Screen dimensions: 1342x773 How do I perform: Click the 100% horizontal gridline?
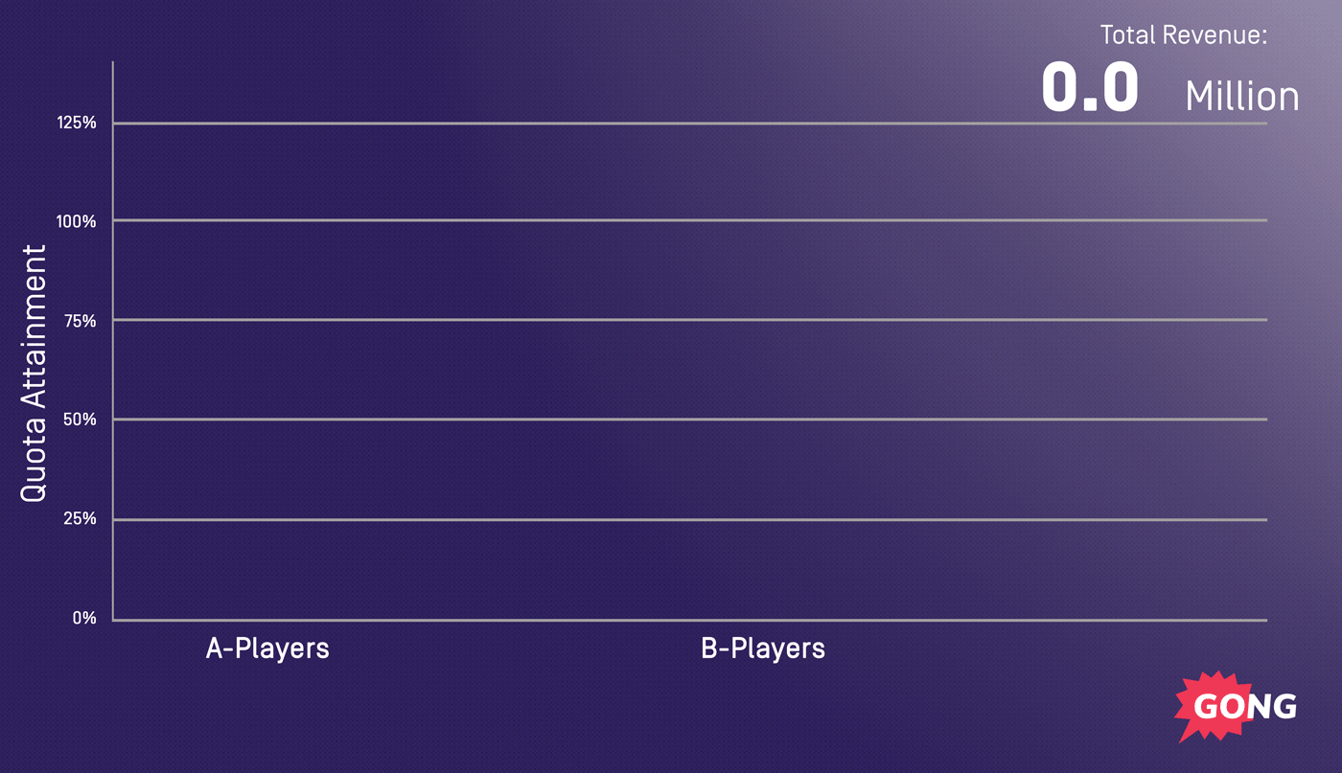click(690, 220)
